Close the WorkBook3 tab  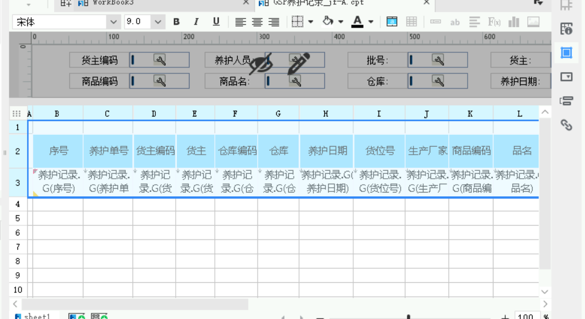tap(246, 2)
